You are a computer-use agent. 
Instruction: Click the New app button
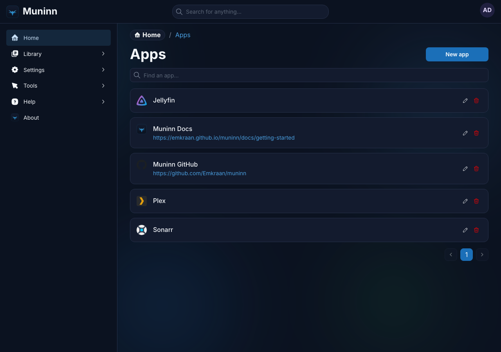(457, 54)
